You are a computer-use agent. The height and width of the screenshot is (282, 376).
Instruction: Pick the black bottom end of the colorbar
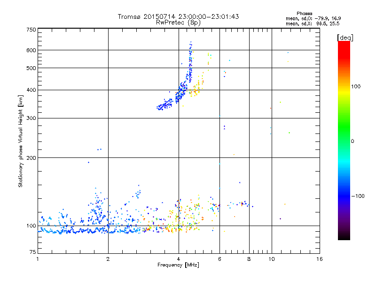[x=344, y=237]
